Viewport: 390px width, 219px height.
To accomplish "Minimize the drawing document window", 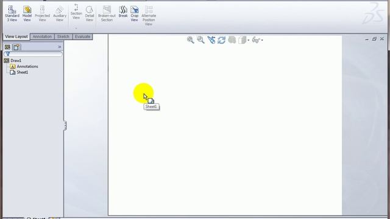I will 367,39.
